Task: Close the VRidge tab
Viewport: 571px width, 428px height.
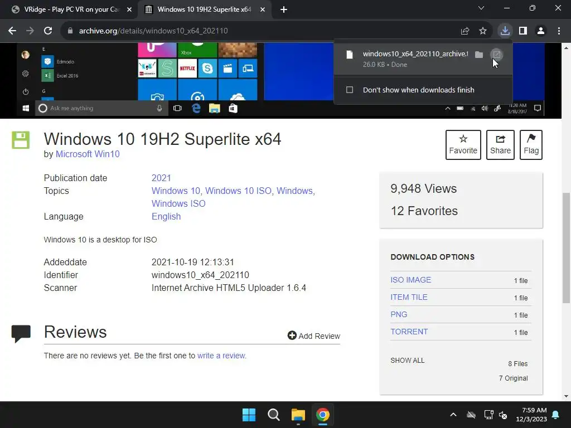Action: click(129, 9)
